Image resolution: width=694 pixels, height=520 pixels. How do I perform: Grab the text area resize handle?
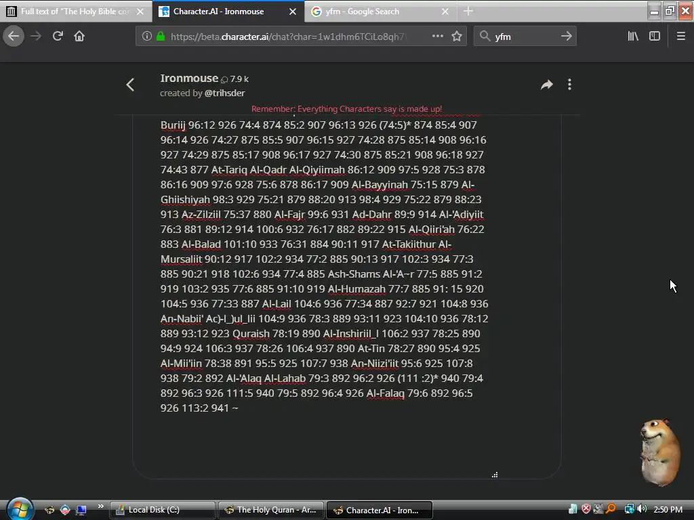click(x=495, y=475)
